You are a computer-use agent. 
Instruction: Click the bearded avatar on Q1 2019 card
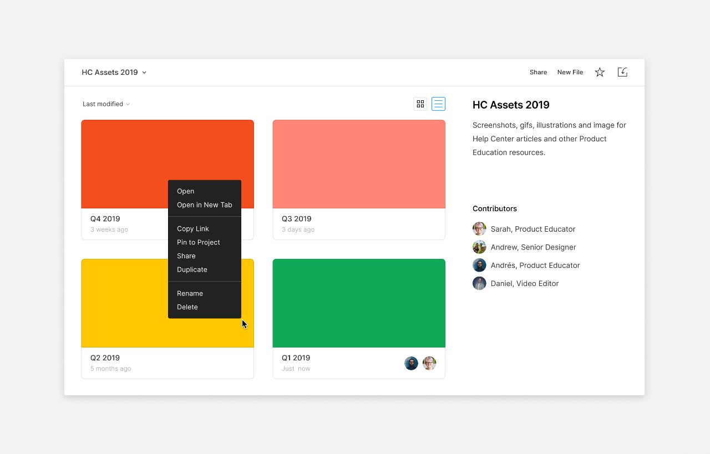411,363
